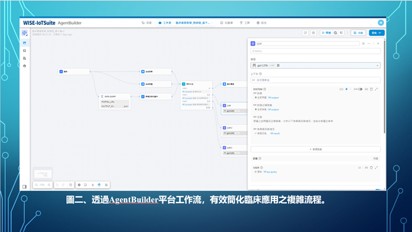Toggle the sidebar collapse icon at the bottom left
This screenshot has height=232, width=412.
[24, 187]
